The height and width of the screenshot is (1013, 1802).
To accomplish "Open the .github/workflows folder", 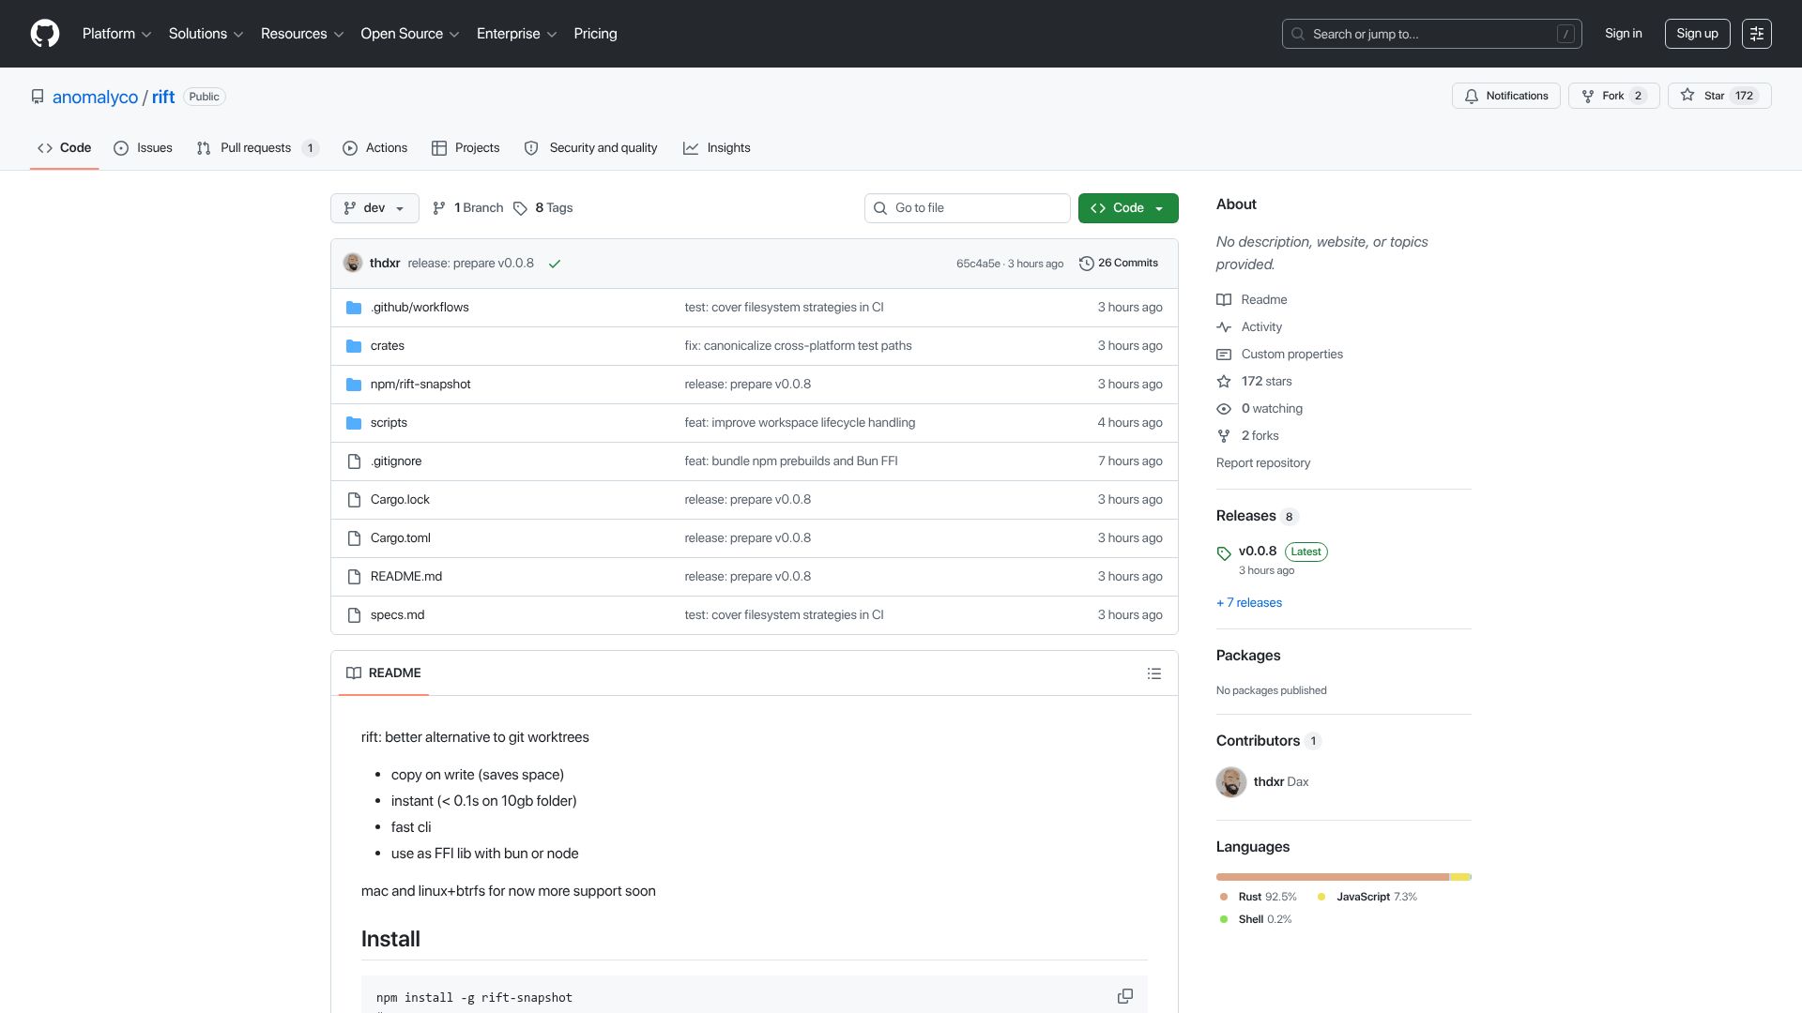I will click(x=420, y=308).
